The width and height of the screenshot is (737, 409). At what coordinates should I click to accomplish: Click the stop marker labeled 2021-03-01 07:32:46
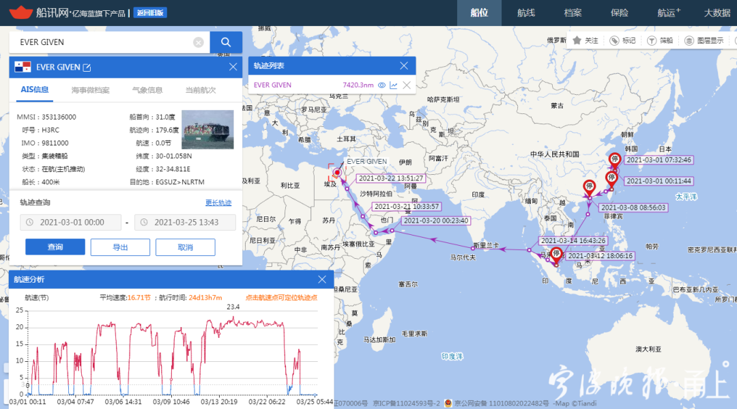pyautogui.click(x=613, y=160)
